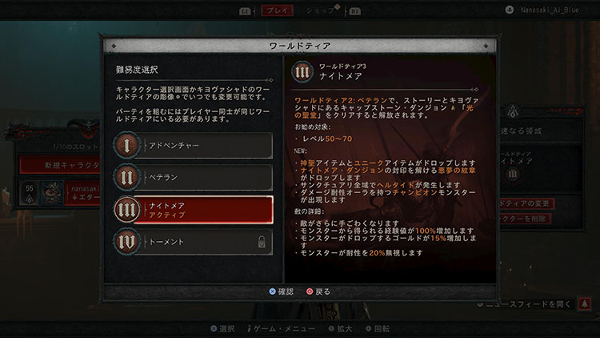Select the level 55 character portrait
Screen dimensions: 600x338
coord(52,193)
